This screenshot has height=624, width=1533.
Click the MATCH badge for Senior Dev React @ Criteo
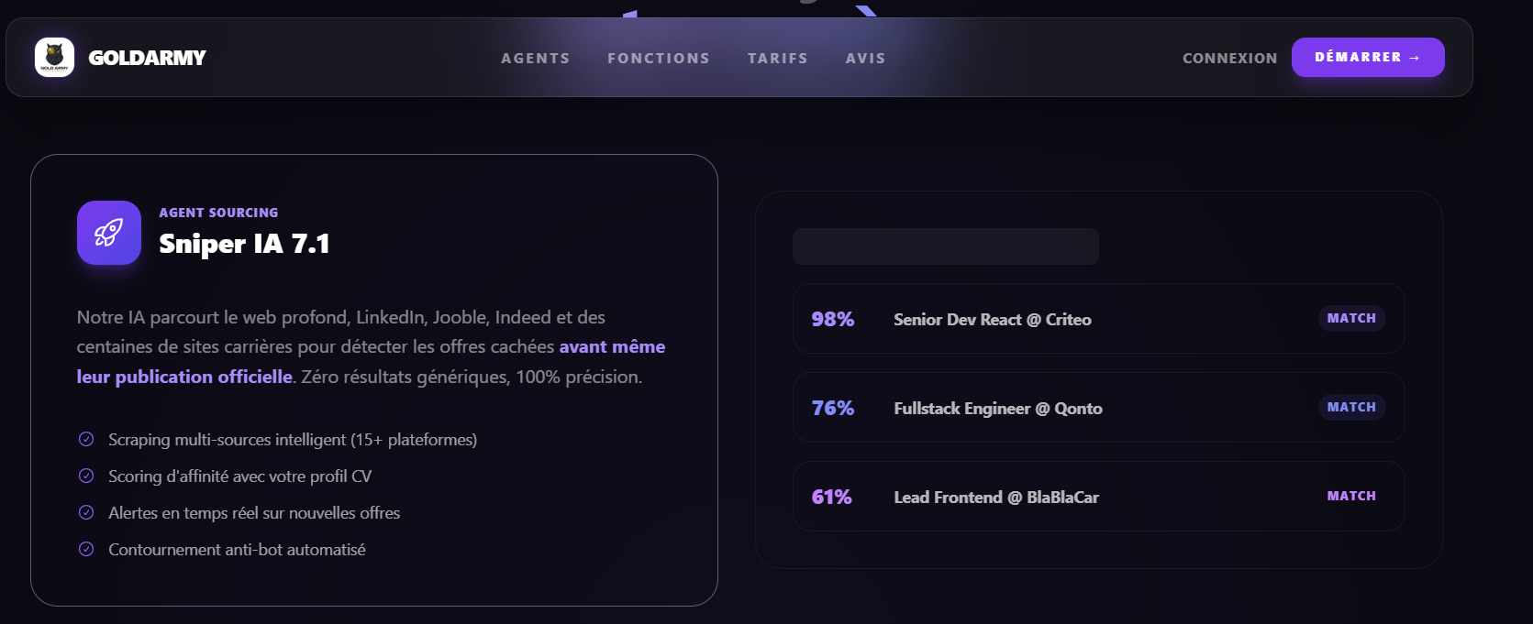[x=1350, y=318]
